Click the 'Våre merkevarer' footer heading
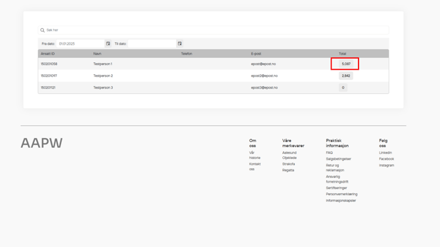 (294, 143)
